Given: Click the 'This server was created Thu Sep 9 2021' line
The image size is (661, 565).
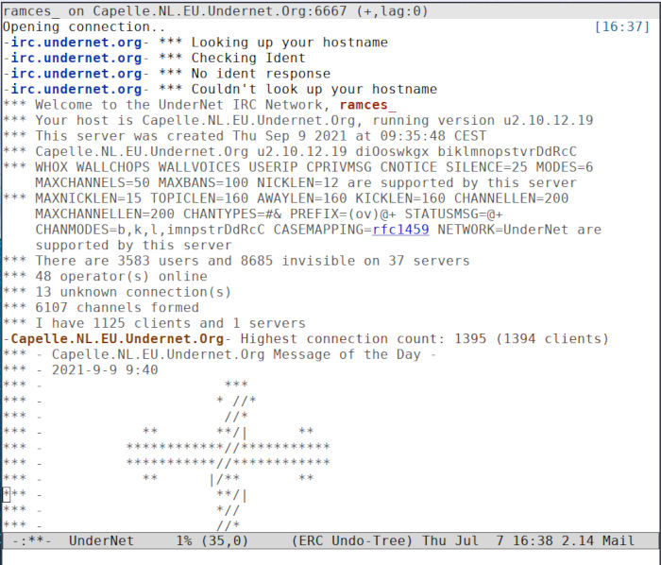Looking at the screenshot, I should pyautogui.click(x=245, y=136).
